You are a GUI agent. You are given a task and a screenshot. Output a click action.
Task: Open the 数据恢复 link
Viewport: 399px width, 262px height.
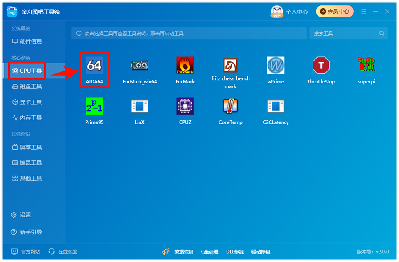184,252
